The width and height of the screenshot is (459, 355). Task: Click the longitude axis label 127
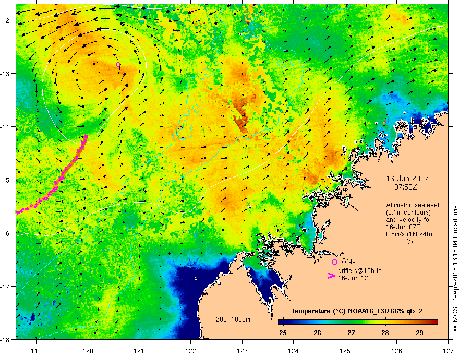click(448, 351)
